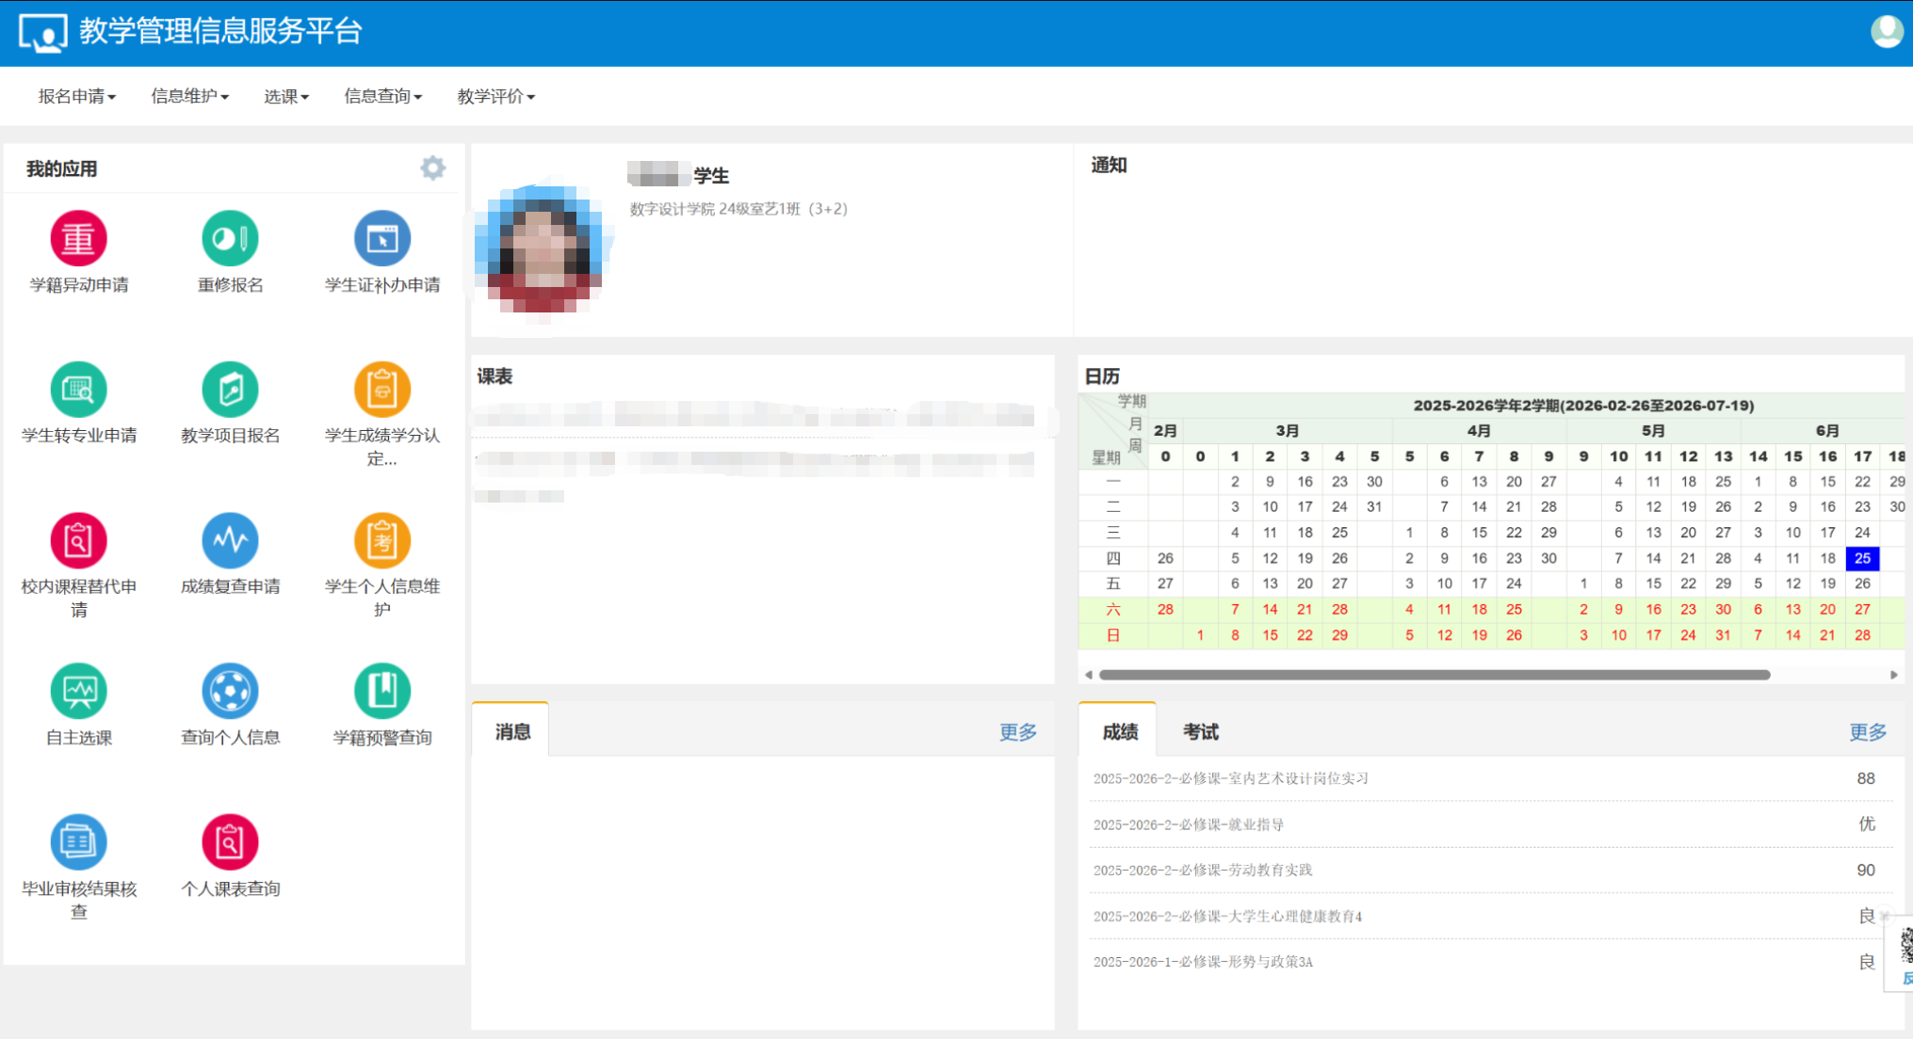1913x1039 pixels.
Task: Open the 毕业审核结果核查 icon
Action: point(78,841)
